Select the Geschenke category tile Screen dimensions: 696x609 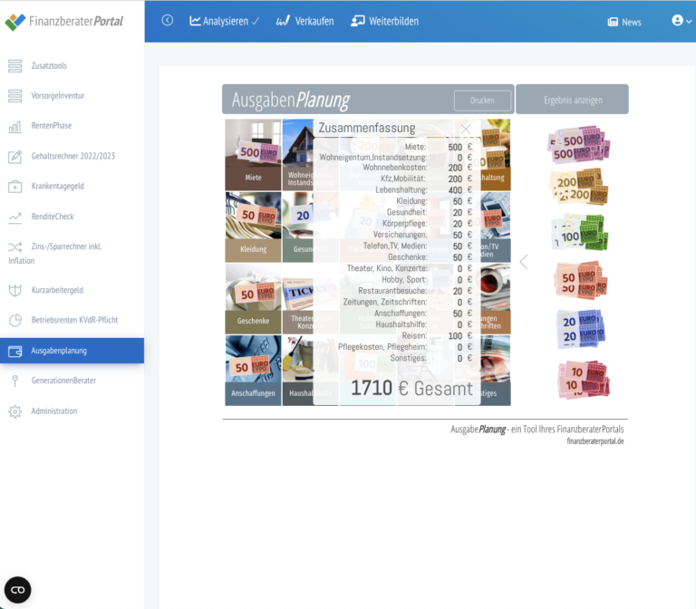click(253, 299)
